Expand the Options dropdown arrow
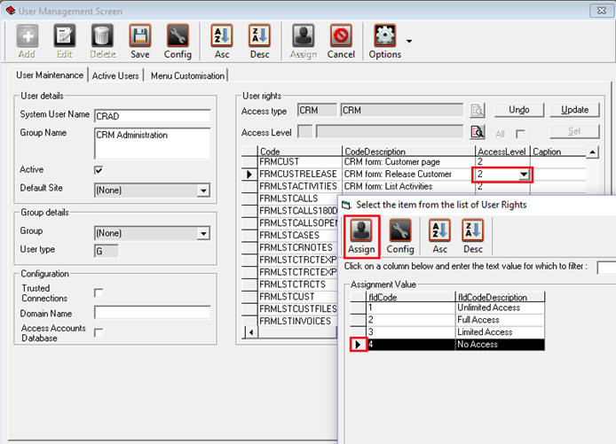Viewport: 616px width, 444px height. coord(409,41)
